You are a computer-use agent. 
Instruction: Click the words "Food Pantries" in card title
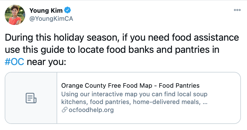pyautogui.click(x=179, y=85)
